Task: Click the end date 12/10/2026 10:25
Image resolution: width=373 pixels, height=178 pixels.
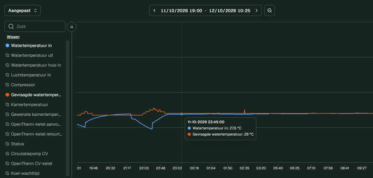Action: [x=230, y=11]
